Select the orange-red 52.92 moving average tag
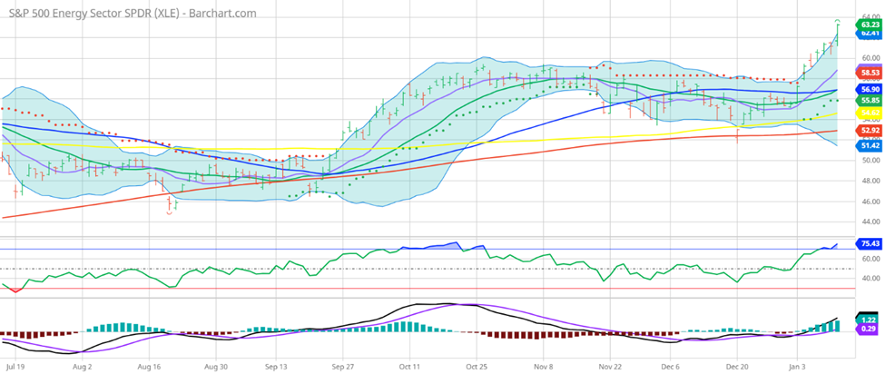Viewport: 885px width, 374px height. pos(869,132)
